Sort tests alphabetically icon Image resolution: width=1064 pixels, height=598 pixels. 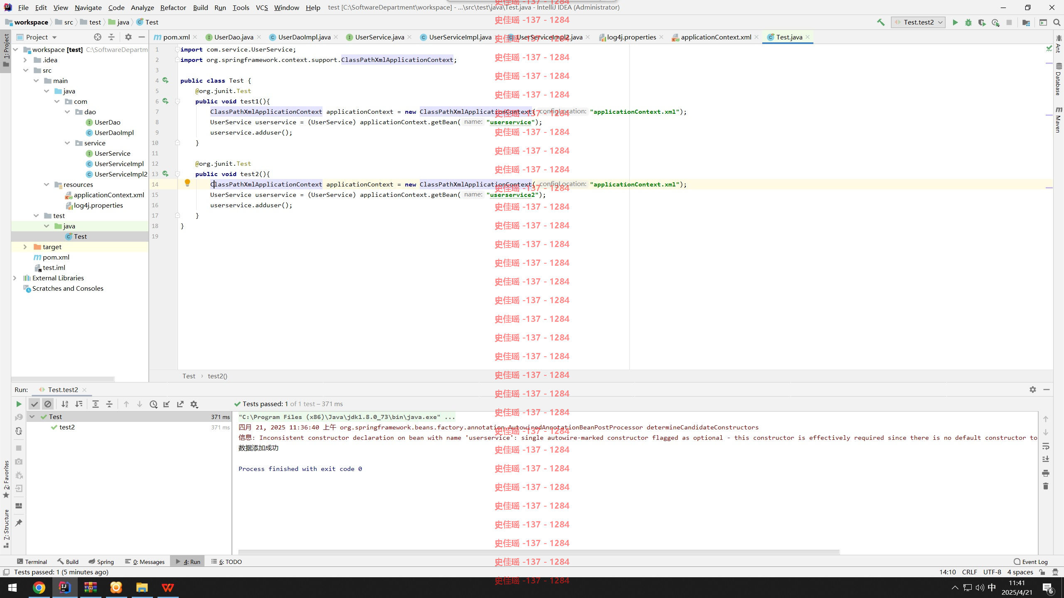pyautogui.click(x=65, y=404)
